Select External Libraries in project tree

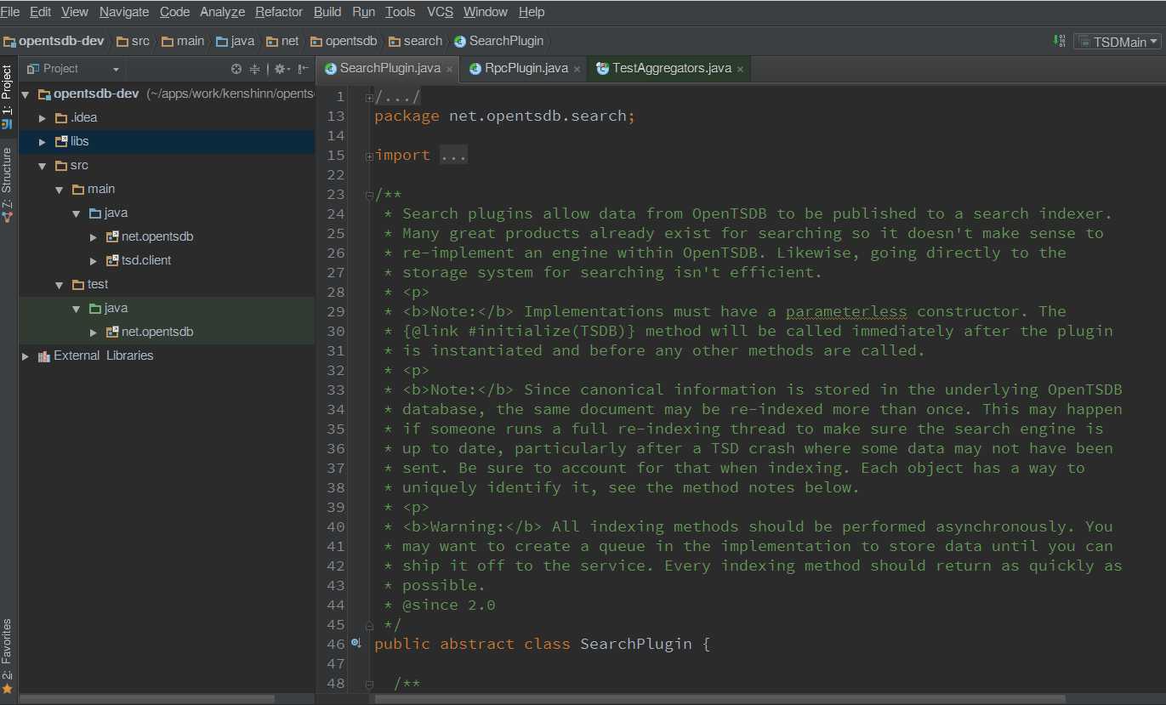click(167, 355)
